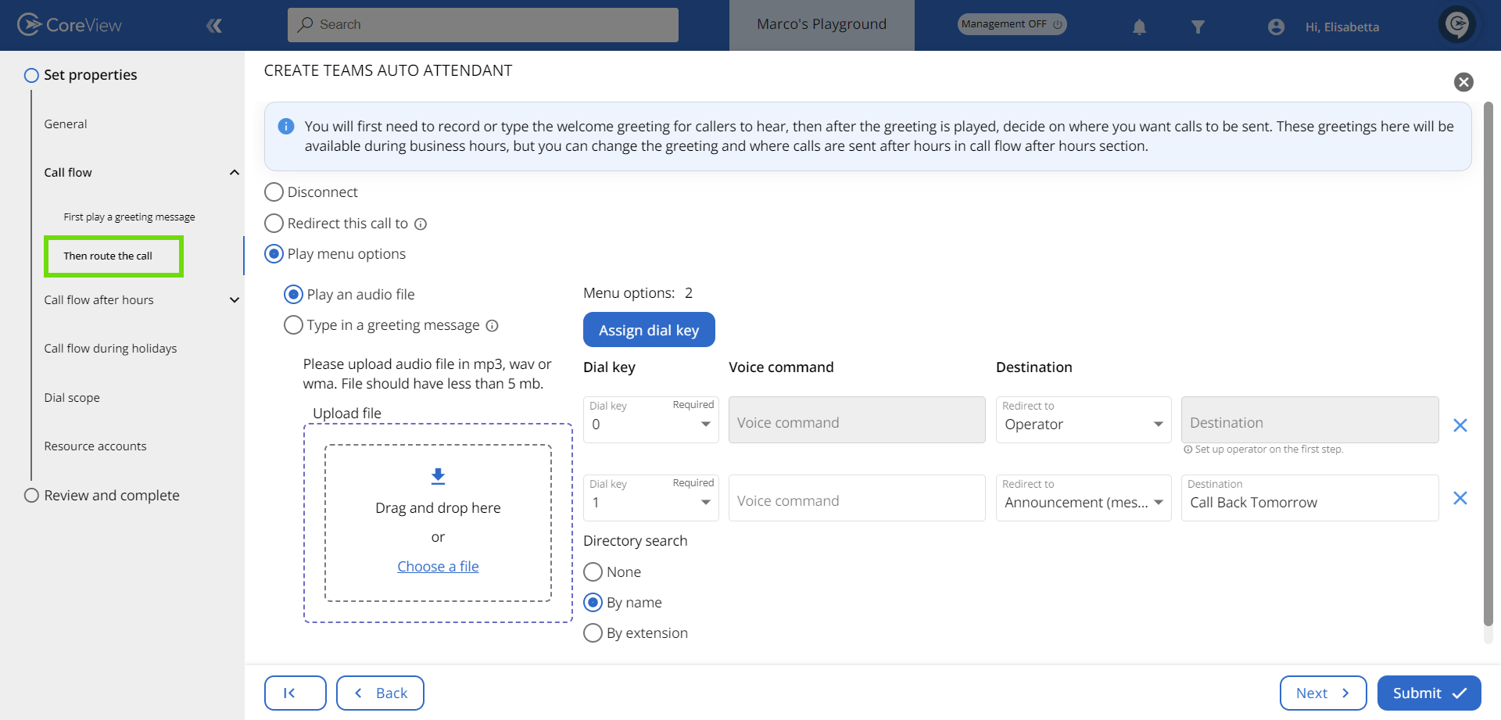The image size is (1501, 720).
Task: Click info icon beside Redirect this call to
Action: pos(421,224)
